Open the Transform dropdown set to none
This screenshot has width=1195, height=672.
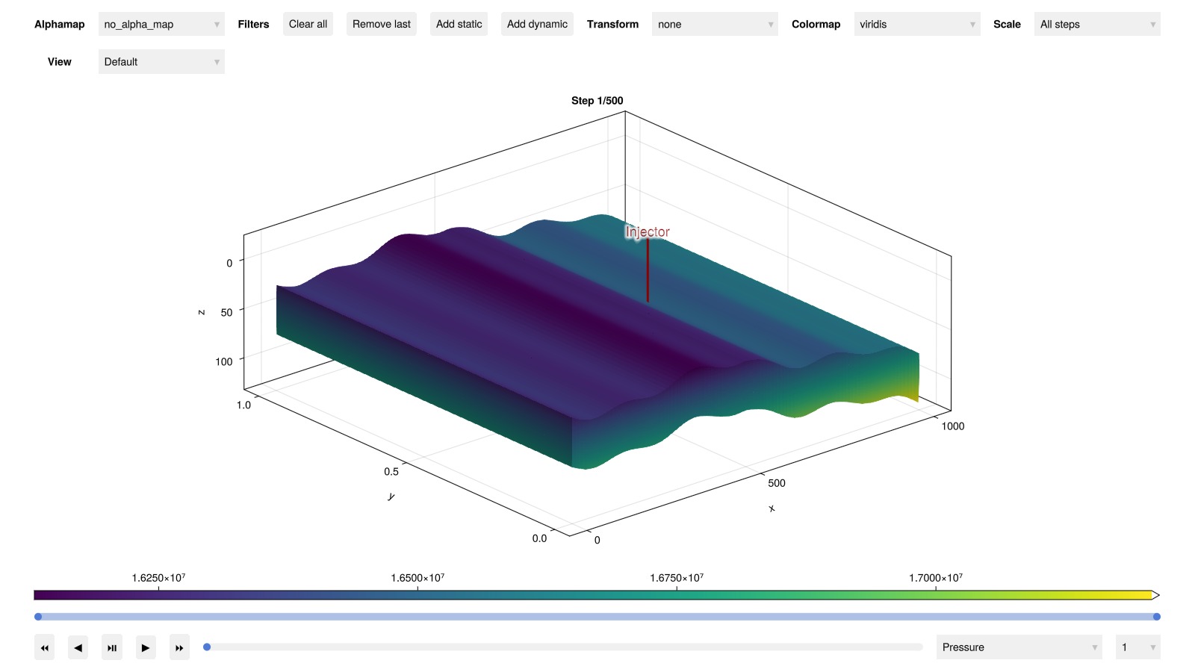715,25
